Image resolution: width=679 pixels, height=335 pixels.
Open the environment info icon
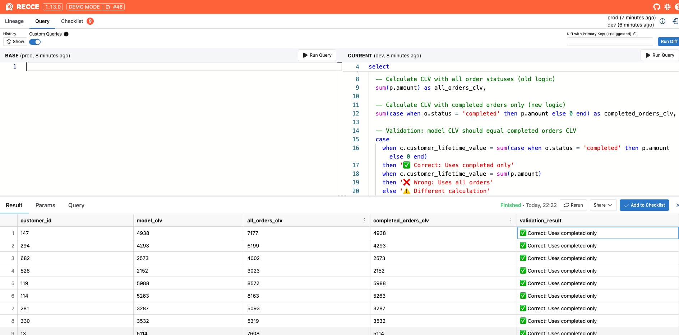[662, 21]
